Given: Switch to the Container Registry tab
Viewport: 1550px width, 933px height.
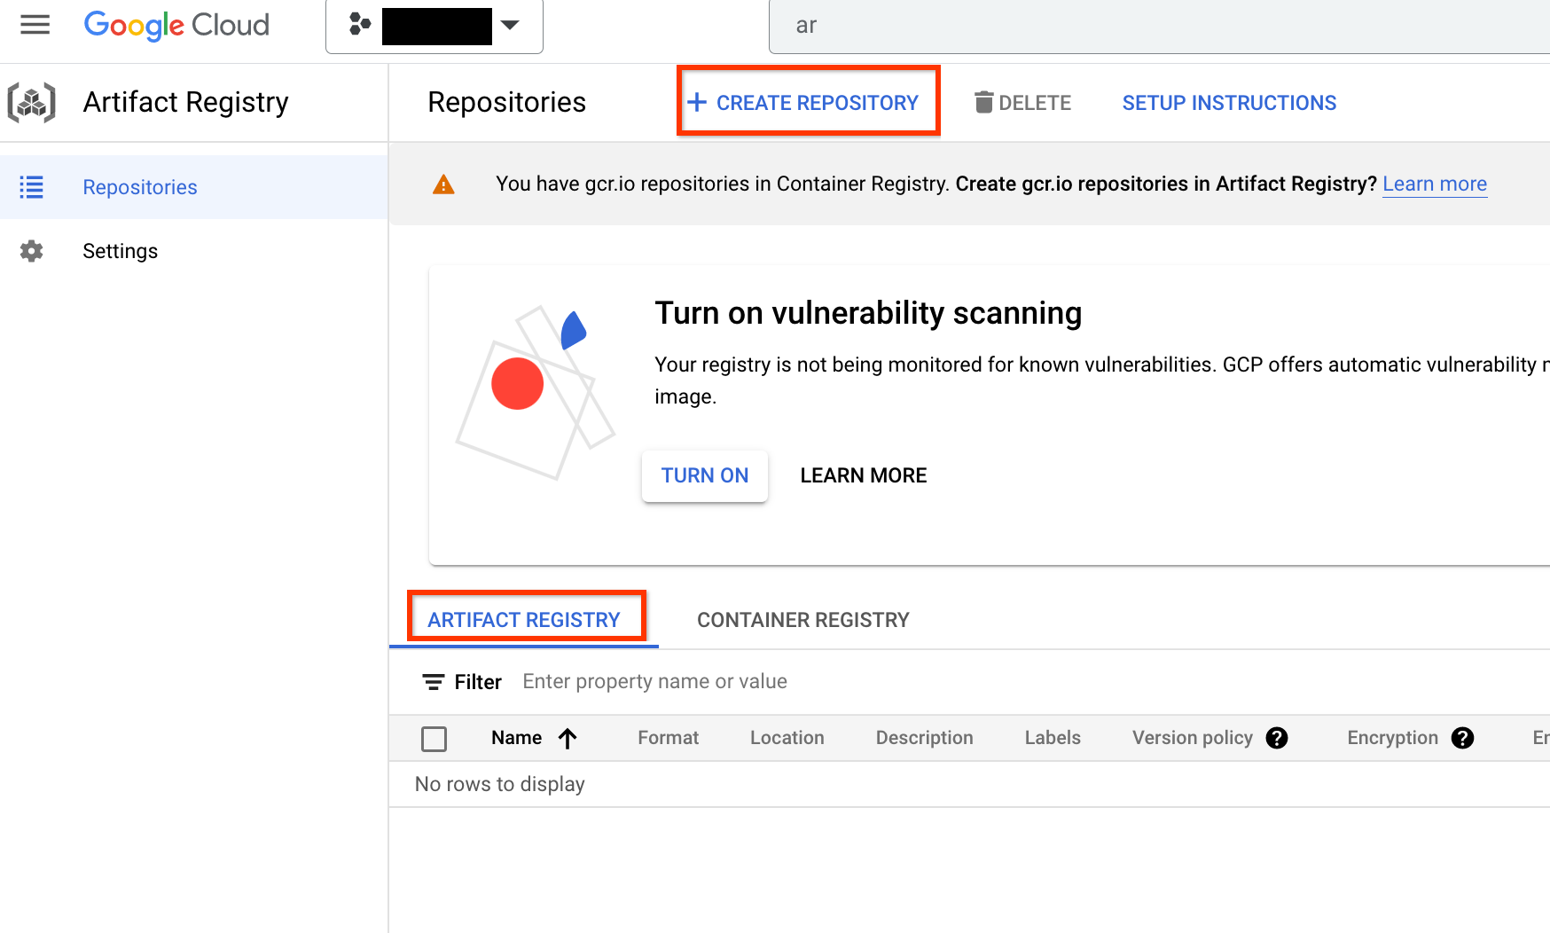Looking at the screenshot, I should pyautogui.click(x=802, y=619).
